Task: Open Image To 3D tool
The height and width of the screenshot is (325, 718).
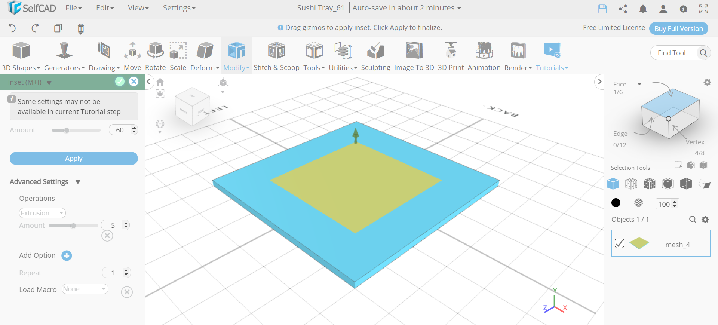Action: click(x=414, y=56)
